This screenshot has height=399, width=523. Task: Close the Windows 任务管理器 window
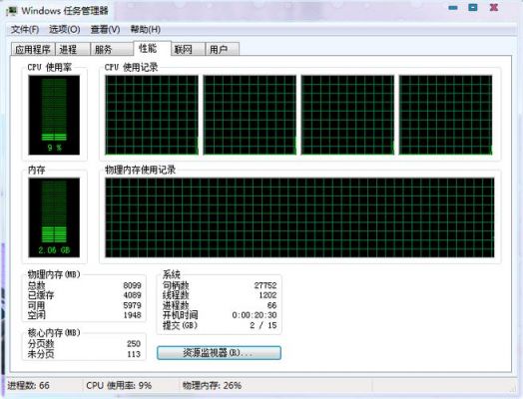pos(494,7)
